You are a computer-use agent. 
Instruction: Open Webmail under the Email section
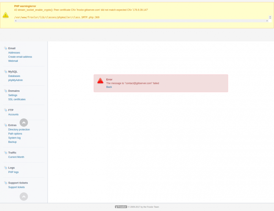13,61
